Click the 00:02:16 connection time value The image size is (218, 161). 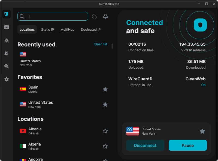137,44
